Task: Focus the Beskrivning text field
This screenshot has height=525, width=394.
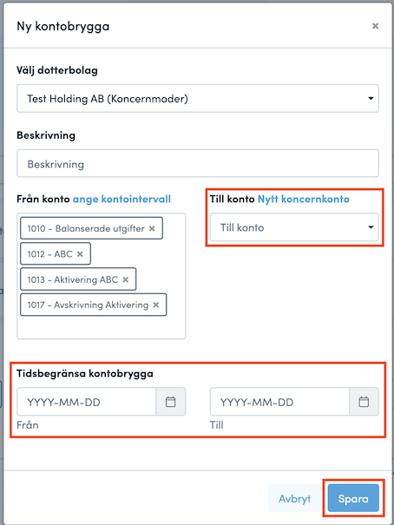Action: pos(198,163)
